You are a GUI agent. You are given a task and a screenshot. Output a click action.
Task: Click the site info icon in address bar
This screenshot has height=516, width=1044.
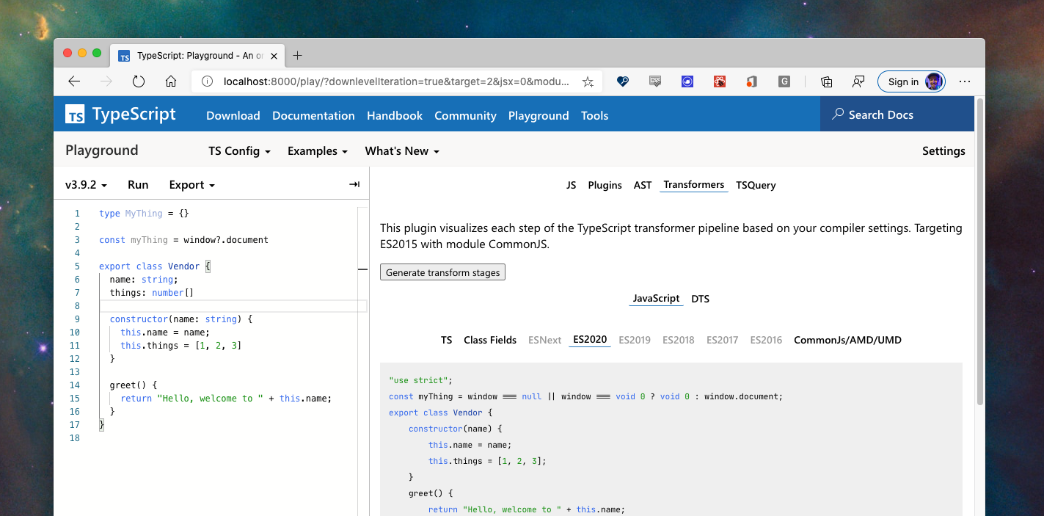208,81
